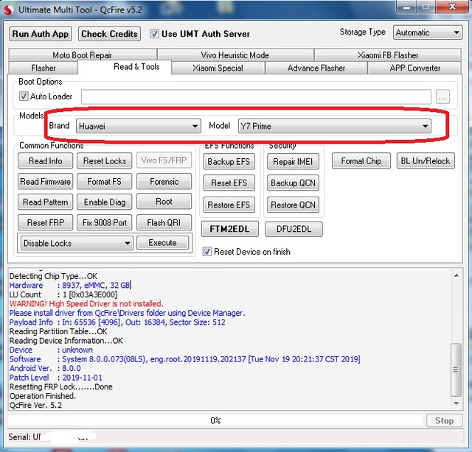This screenshot has width=472, height=452.
Task: Toggle Reset Device on finish checkbox
Action: pos(207,252)
